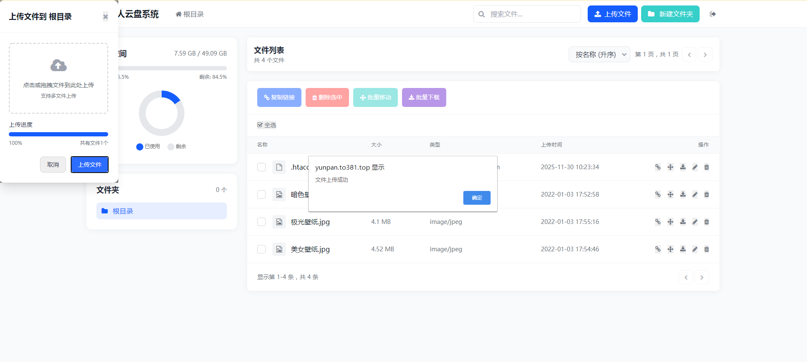Copy link icon for 极光壁纸.jpg

[658, 222]
